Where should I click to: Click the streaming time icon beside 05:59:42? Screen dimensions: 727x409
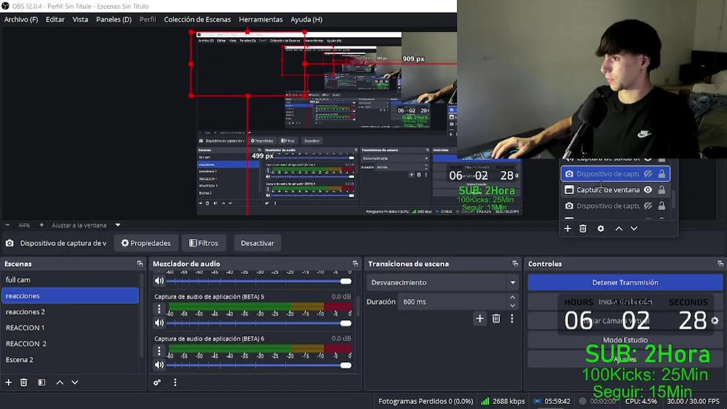[x=537, y=401]
